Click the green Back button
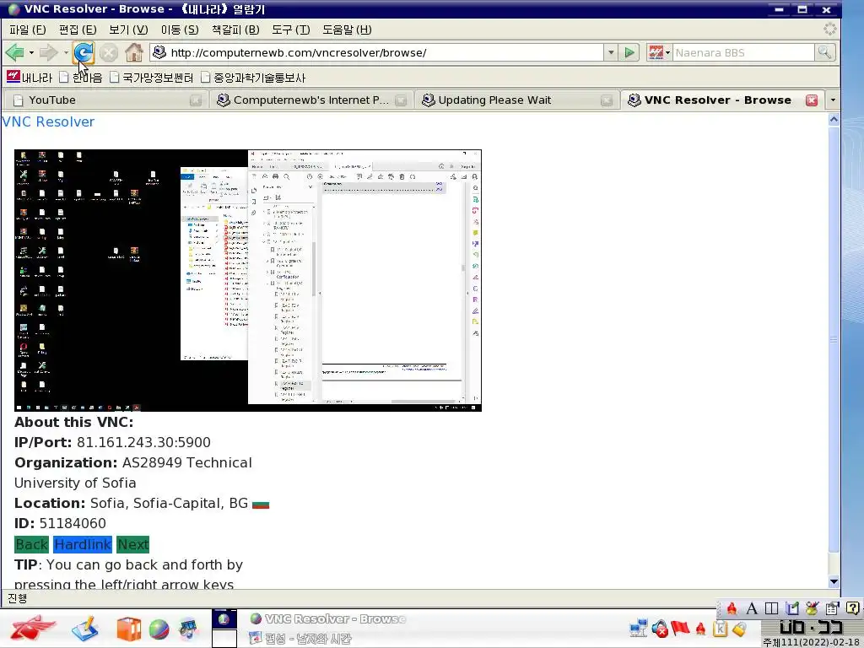 31,544
